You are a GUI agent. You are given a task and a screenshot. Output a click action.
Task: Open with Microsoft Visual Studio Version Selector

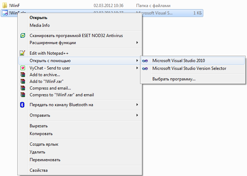193,68
